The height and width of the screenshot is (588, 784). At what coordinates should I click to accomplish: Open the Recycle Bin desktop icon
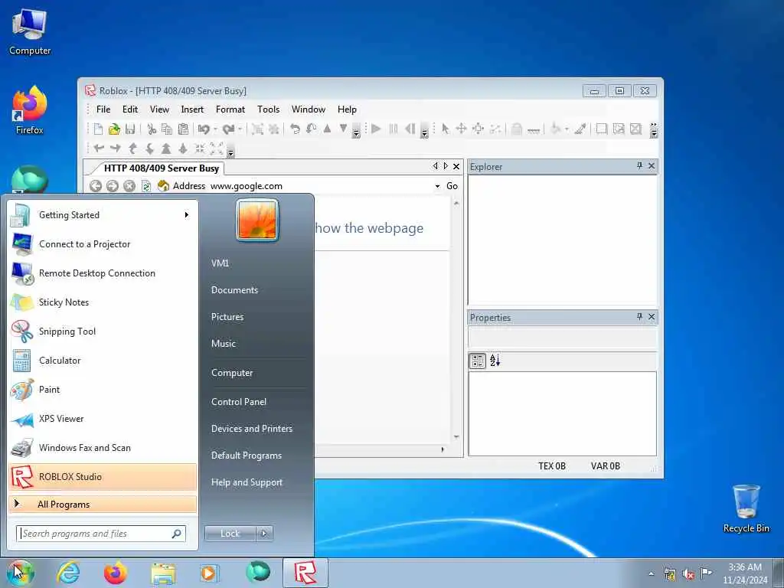(746, 508)
